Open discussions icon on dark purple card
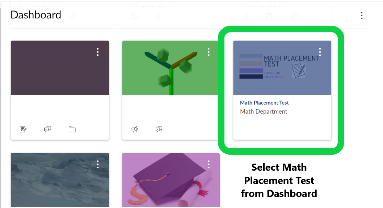383x208 pixels. [x=47, y=129]
